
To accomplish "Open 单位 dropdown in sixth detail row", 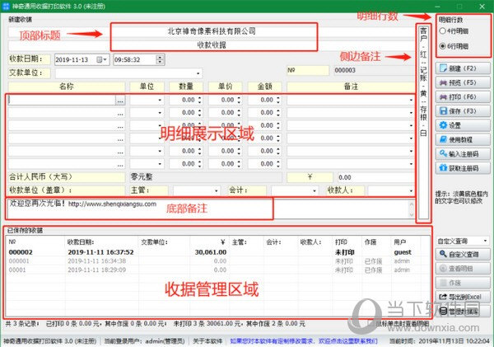I will 160,164.
